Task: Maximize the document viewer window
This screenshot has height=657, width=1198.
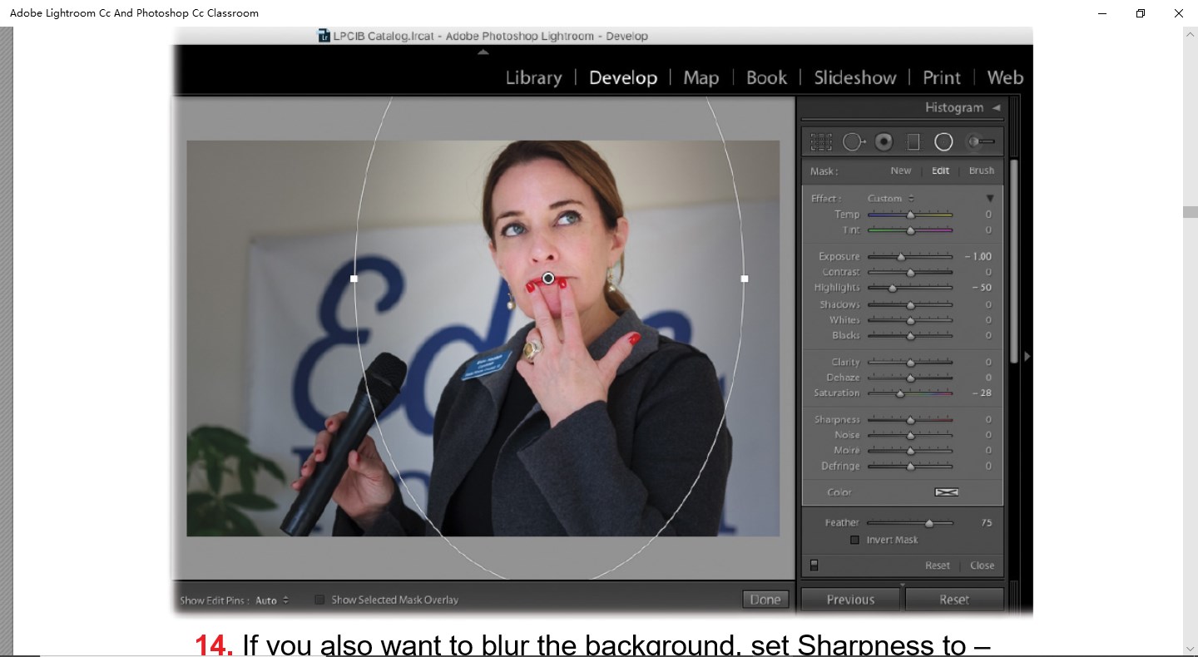Action: click(1141, 13)
